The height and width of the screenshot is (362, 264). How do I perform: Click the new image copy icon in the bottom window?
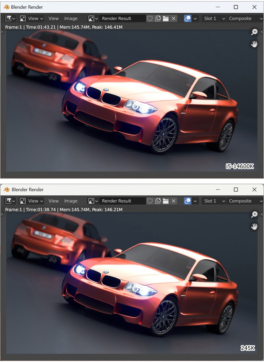click(158, 201)
